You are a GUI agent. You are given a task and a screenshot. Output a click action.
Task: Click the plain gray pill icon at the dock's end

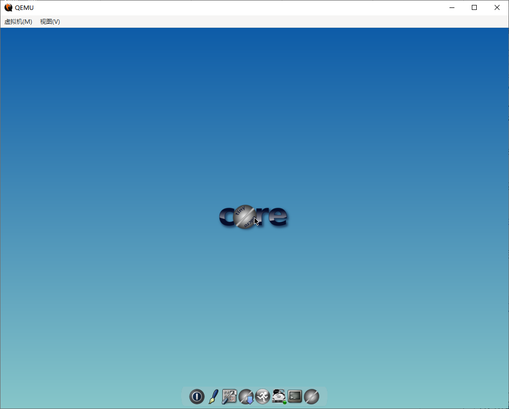tap(312, 397)
